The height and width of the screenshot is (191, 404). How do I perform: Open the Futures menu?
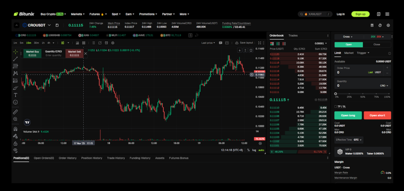[98, 14]
